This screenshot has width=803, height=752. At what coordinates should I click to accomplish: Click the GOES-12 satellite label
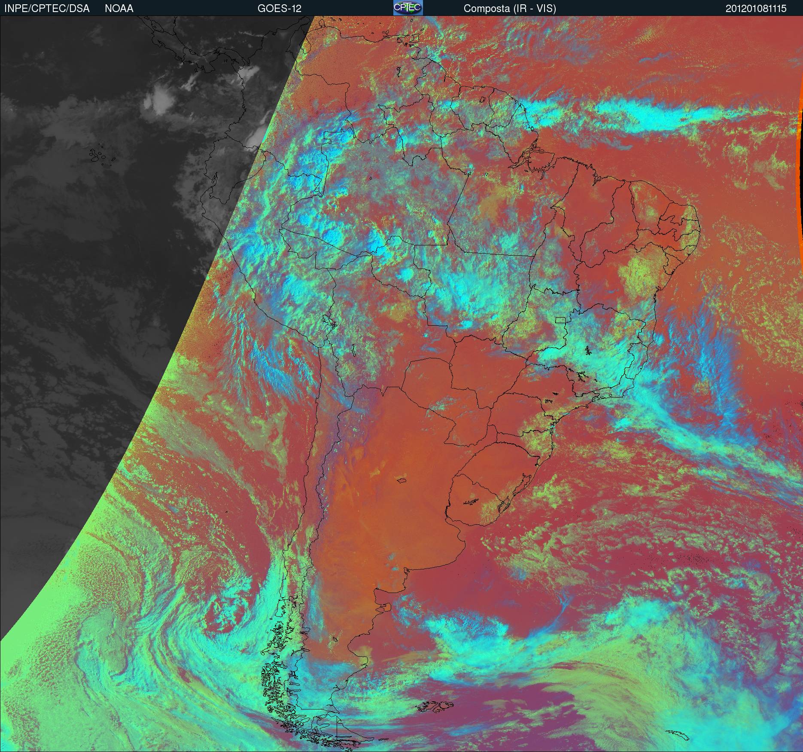coord(280,9)
